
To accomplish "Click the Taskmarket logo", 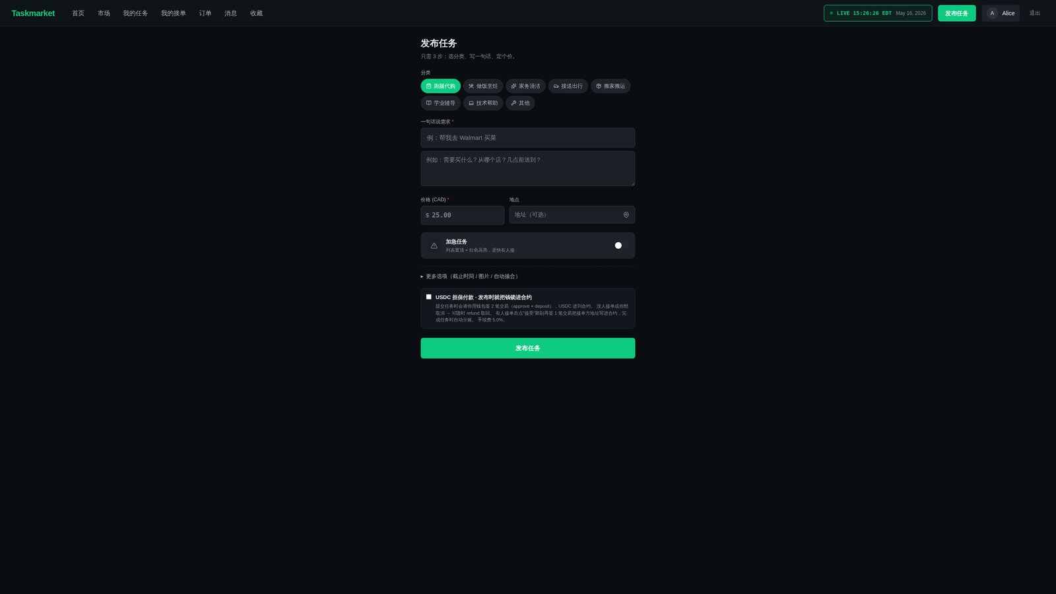I will (x=33, y=13).
